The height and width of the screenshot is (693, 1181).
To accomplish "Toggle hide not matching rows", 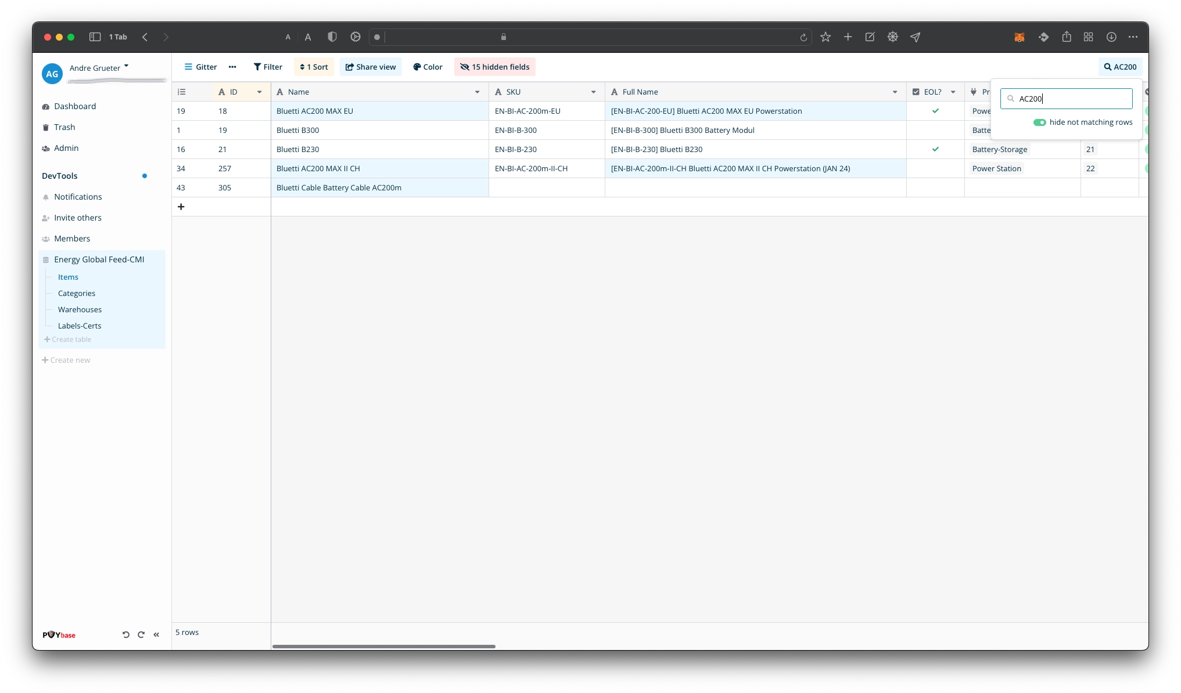I will point(1038,122).
